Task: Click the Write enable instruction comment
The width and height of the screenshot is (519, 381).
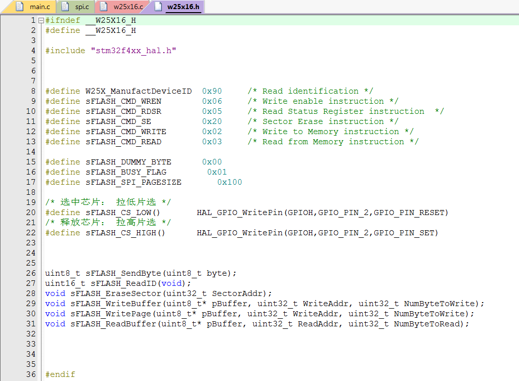Action: click(x=323, y=101)
